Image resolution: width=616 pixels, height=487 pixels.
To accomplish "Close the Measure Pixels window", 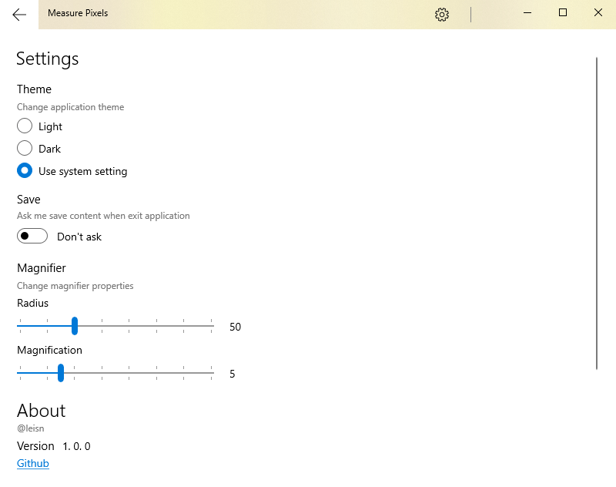I will click(x=598, y=13).
